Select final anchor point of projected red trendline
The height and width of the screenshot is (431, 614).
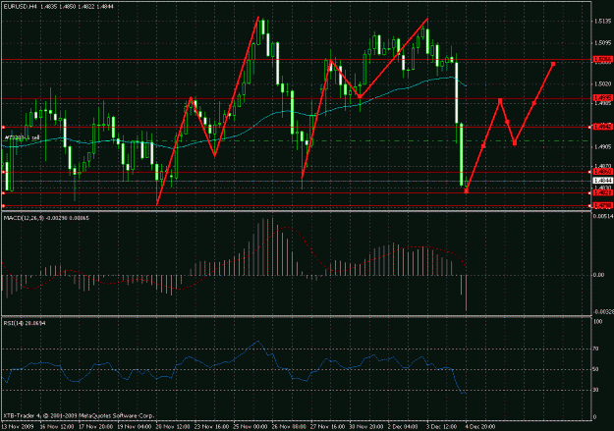click(x=553, y=64)
